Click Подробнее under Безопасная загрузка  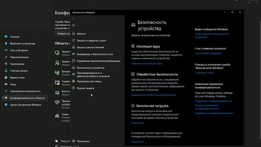(x=137, y=123)
